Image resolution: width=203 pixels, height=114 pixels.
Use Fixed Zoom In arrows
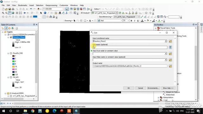point(17,13)
